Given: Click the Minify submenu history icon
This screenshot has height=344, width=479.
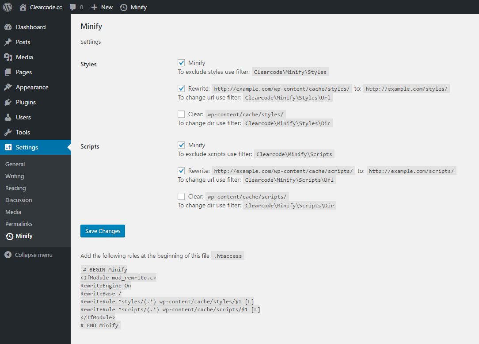Looking at the screenshot, I should [9, 236].
